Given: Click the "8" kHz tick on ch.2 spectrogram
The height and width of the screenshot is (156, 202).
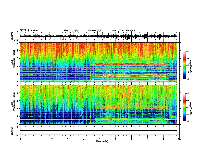Looking at the screenshot, I should click(x=18, y=93).
